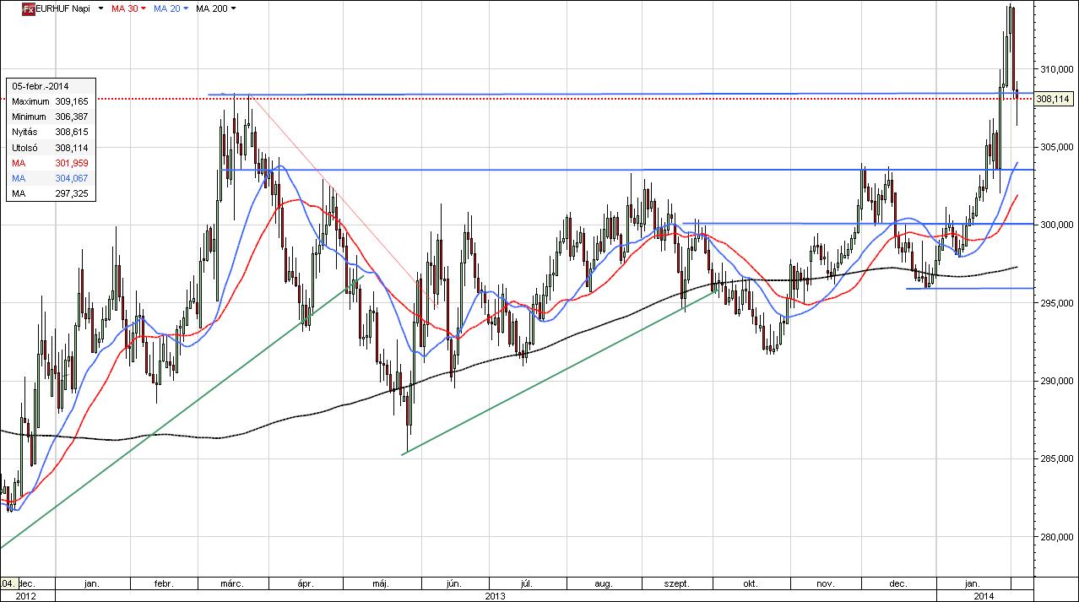Click the aug. month label on time axis
Viewport: 1079px width, 602px height.
[x=603, y=583]
